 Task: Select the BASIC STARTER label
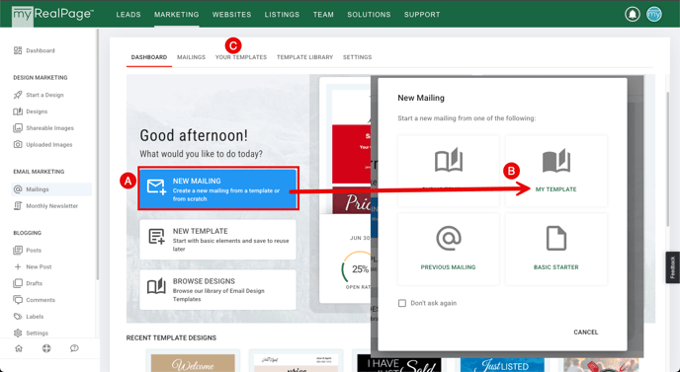click(556, 267)
